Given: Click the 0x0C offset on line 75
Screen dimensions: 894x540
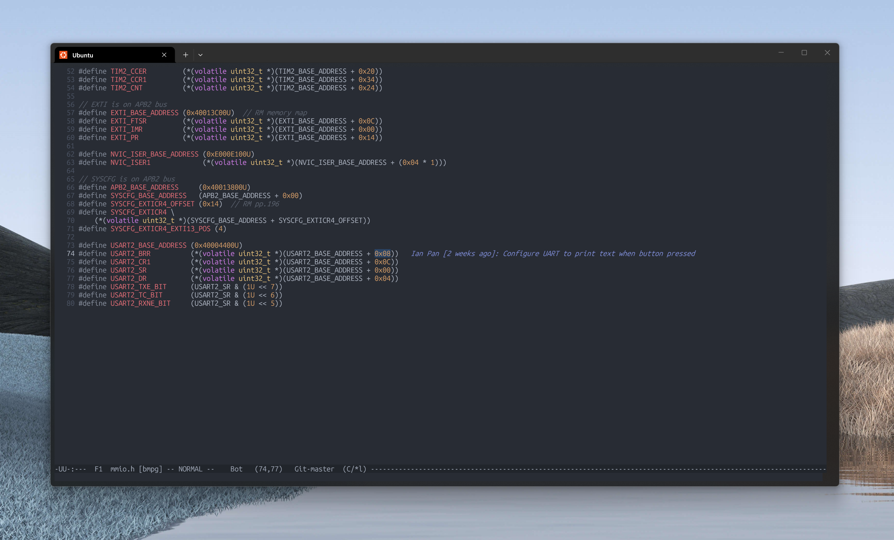Looking at the screenshot, I should coord(382,262).
